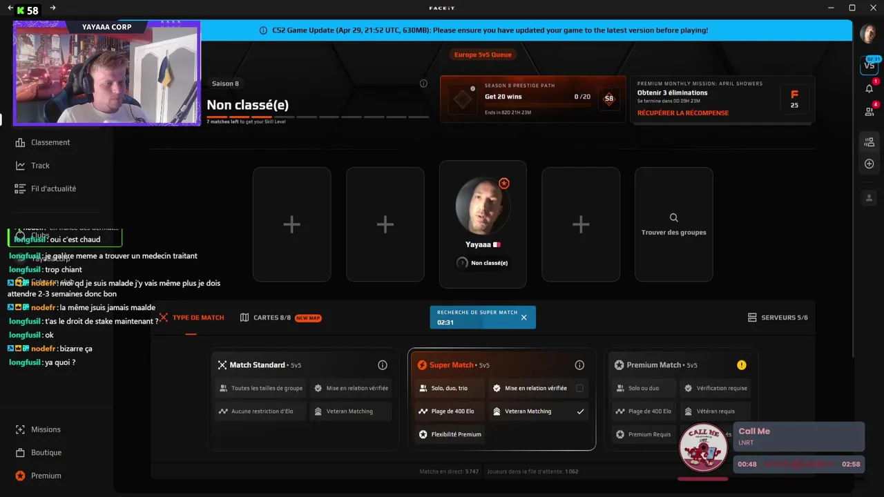This screenshot has height=497, width=884.
Task: Click Aucune restriction d'Elo
Action: coord(260,411)
